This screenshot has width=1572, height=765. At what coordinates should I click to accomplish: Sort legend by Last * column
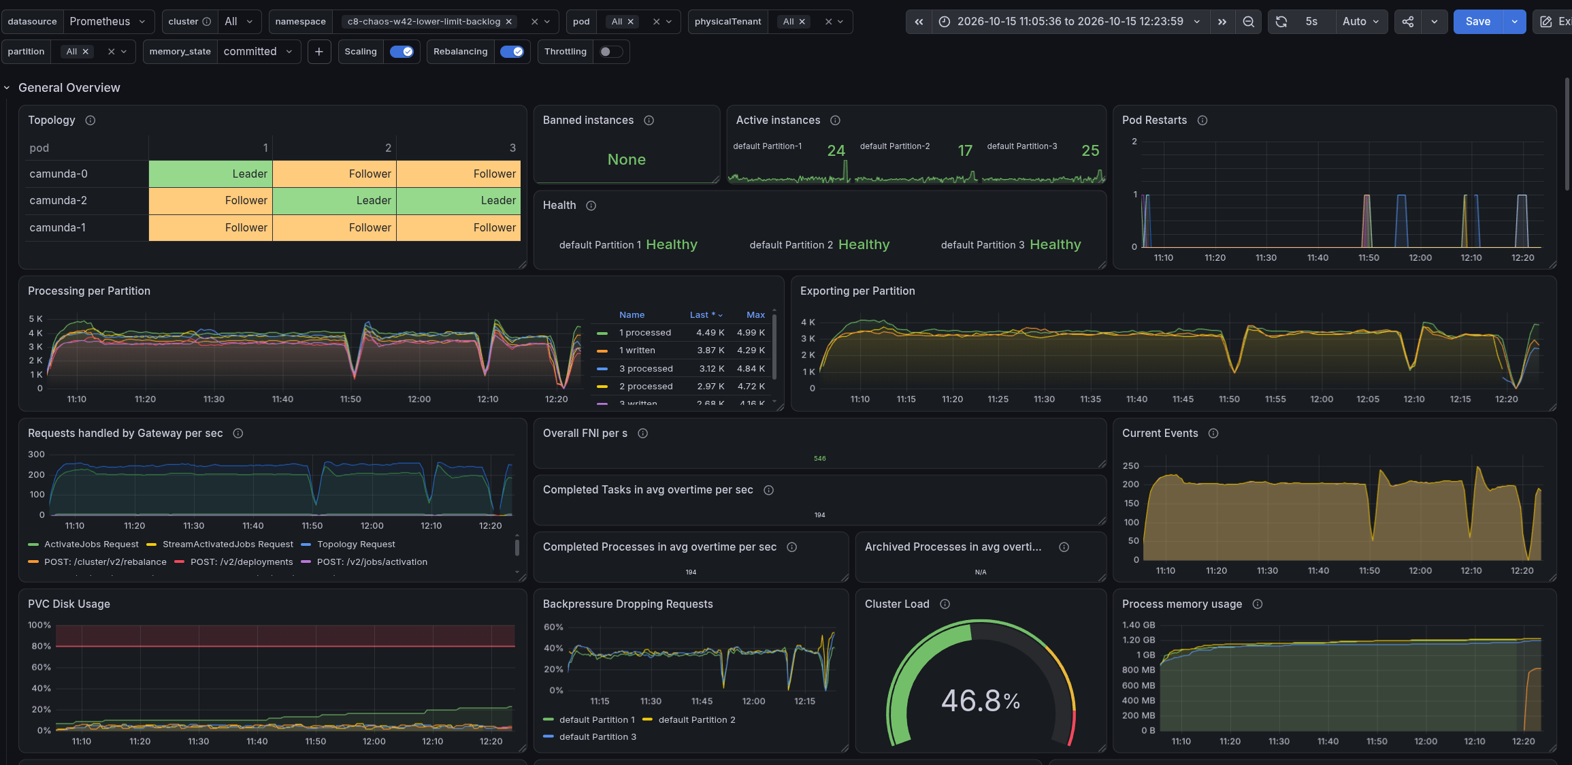coord(706,315)
